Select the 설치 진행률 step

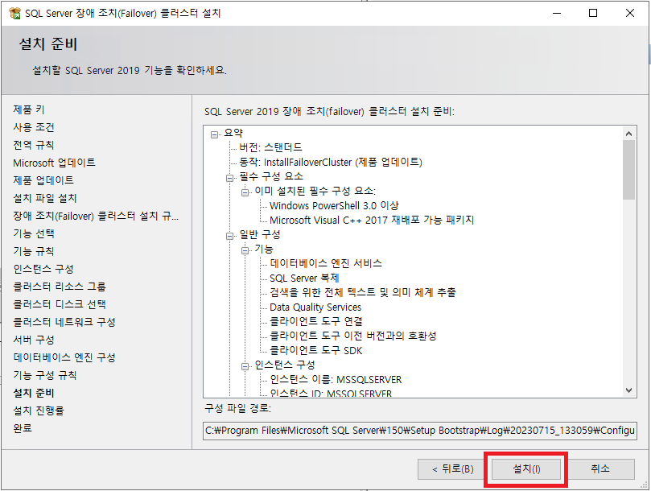(39, 411)
